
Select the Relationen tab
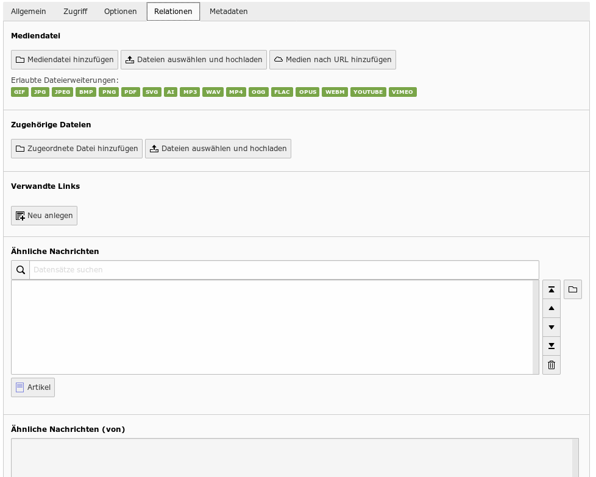tap(173, 12)
